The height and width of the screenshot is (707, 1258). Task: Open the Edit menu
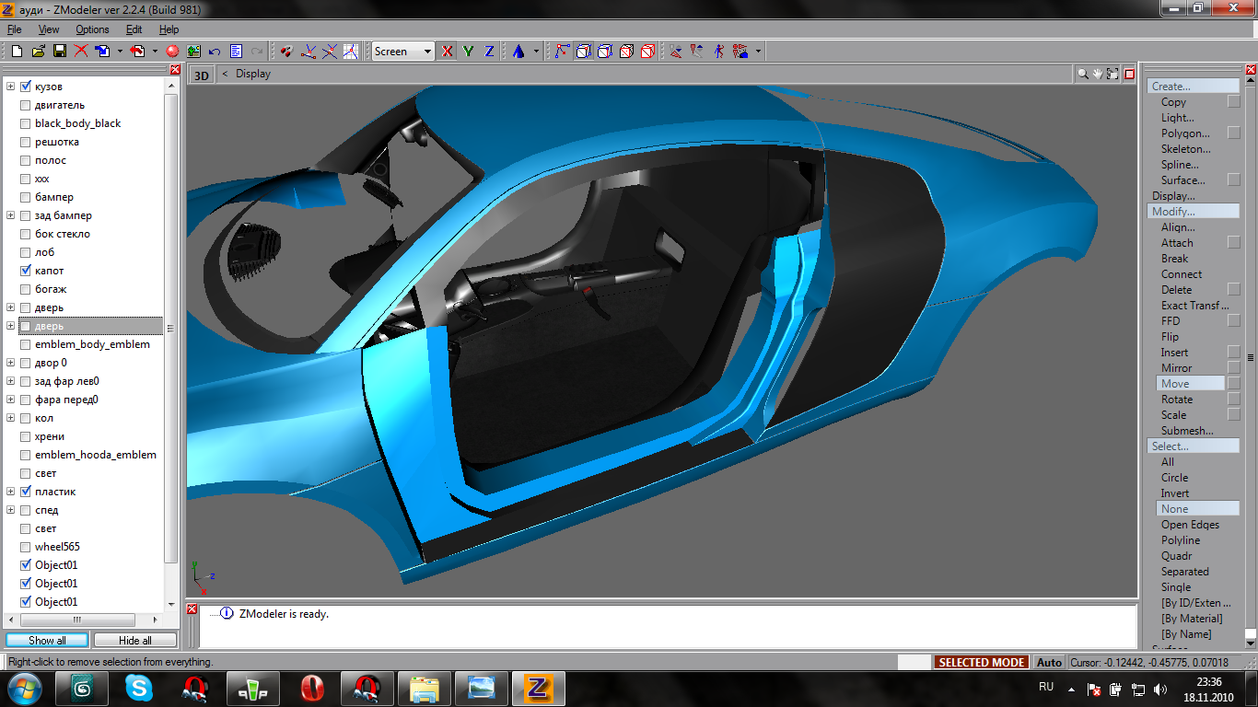[x=134, y=29]
